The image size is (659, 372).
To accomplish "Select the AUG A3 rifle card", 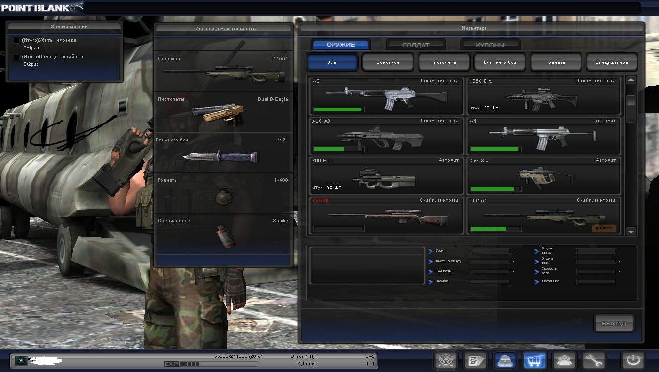I will tap(387, 136).
